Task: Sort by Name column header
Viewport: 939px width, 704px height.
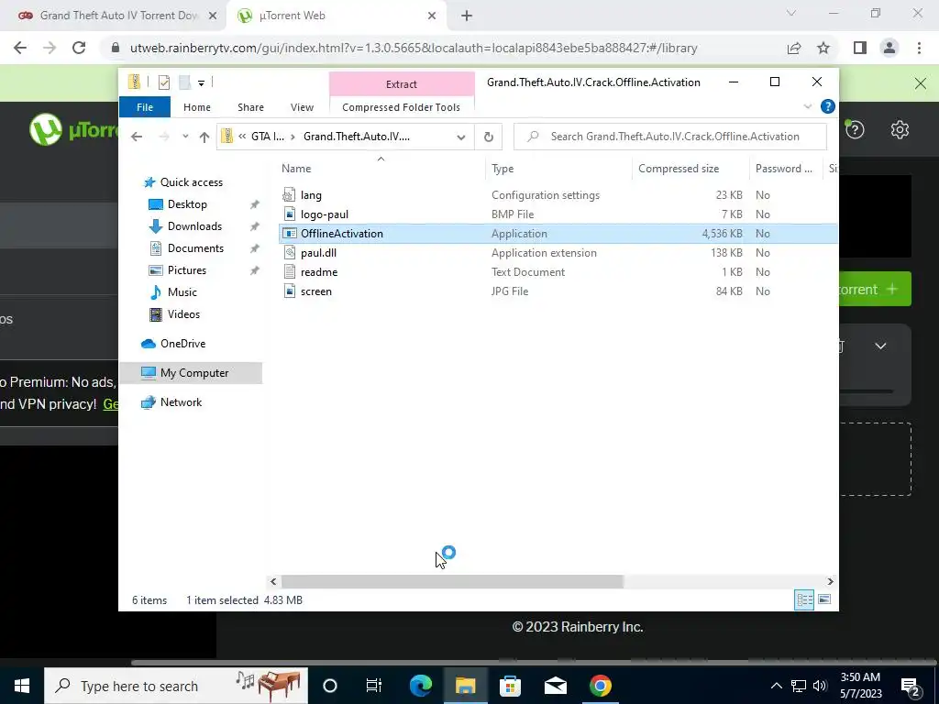Action: click(x=381, y=169)
